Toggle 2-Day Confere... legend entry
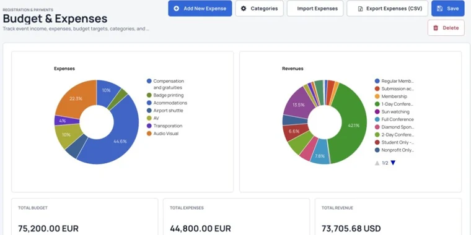The image size is (471, 235). pos(394,135)
